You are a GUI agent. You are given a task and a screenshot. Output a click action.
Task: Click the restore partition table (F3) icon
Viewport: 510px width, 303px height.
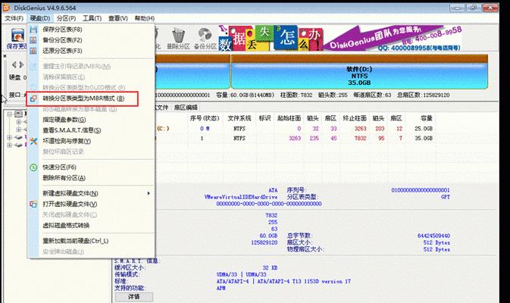point(33,51)
